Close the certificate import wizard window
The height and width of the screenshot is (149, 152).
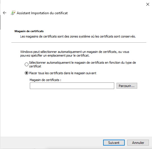(x=148, y=4)
